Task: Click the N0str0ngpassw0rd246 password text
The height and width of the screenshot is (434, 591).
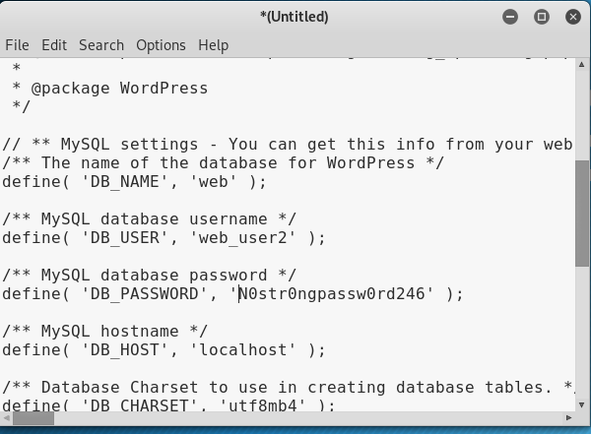Action: 332,294
